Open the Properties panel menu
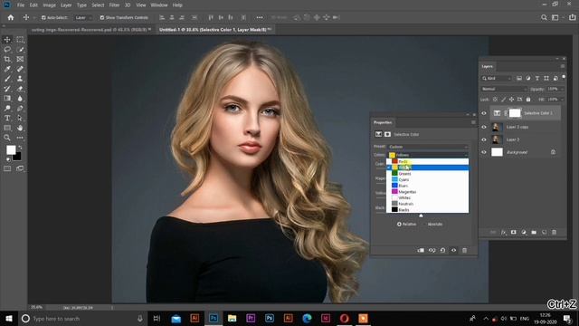Image resolution: width=579 pixels, height=326 pixels. pyautogui.click(x=473, y=122)
